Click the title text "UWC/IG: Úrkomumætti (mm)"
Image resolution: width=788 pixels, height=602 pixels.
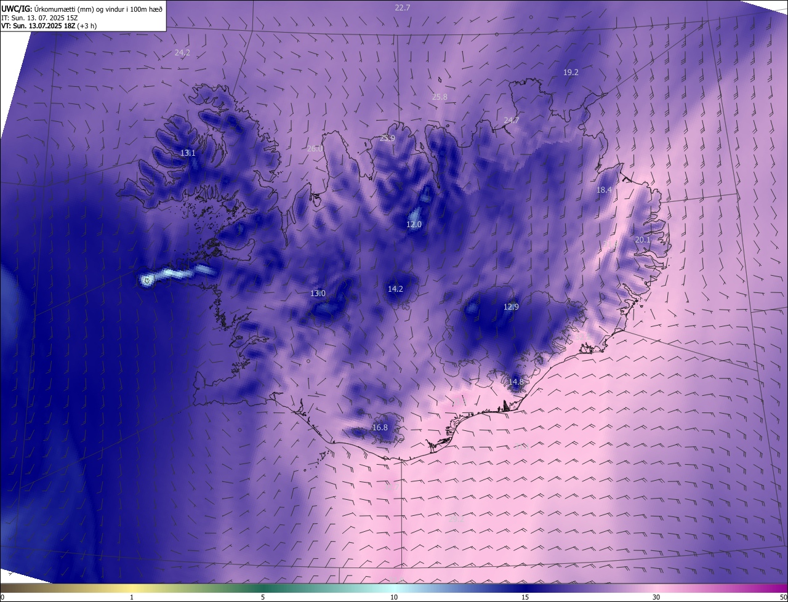[46, 8]
